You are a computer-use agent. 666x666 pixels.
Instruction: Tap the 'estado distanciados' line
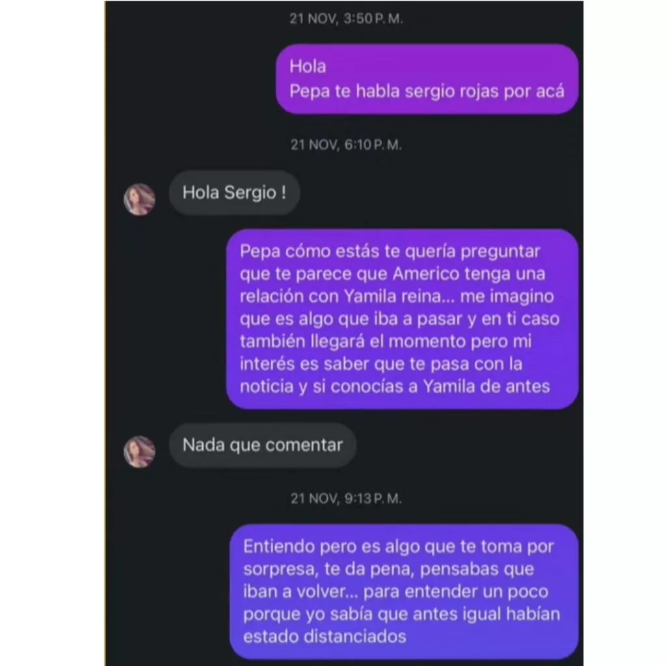[325, 636]
